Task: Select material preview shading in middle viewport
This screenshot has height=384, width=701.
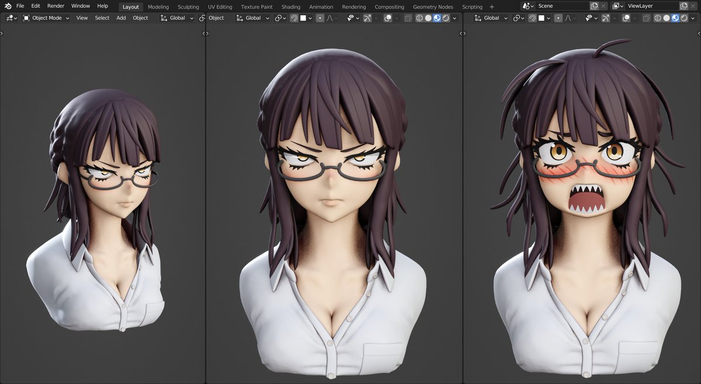Action: coord(437,18)
